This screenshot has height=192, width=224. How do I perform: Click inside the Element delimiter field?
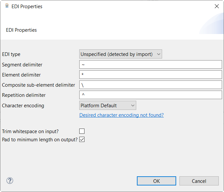151,75
